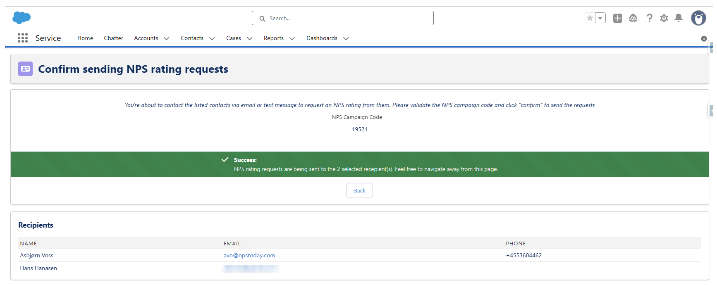Open the notifications bell
The image size is (717, 285).
679,18
